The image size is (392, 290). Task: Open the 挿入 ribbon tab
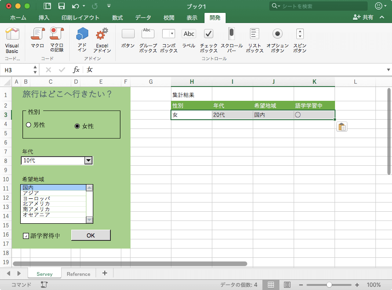(x=44, y=17)
